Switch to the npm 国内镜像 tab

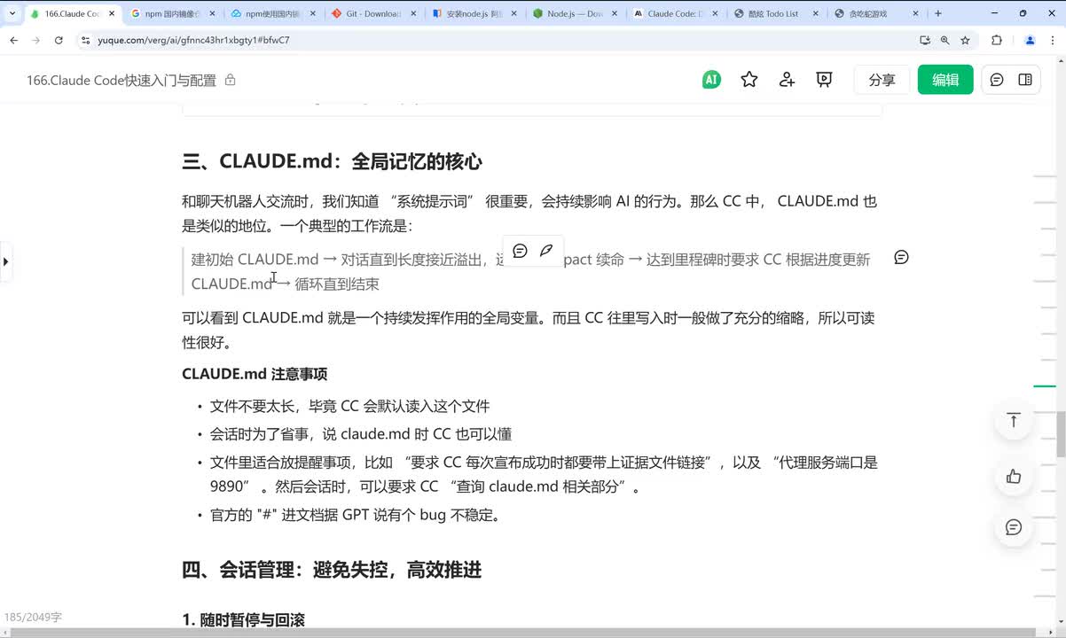point(172,14)
